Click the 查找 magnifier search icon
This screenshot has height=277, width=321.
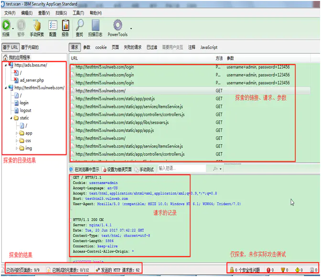(x=80, y=25)
